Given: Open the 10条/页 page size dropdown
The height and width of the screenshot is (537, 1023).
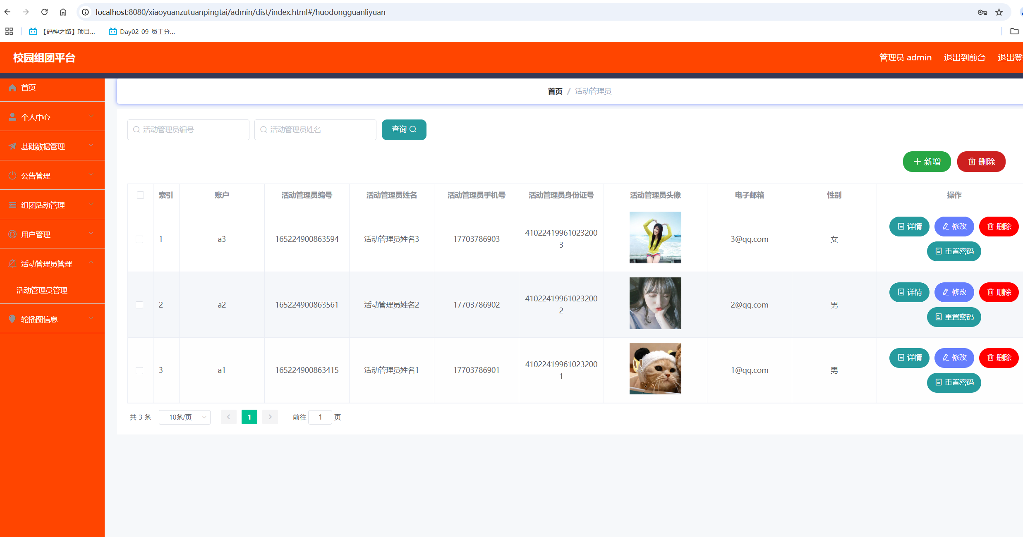Looking at the screenshot, I should point(185,417).
